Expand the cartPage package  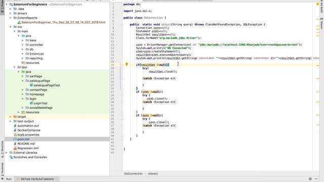(23, 76)
